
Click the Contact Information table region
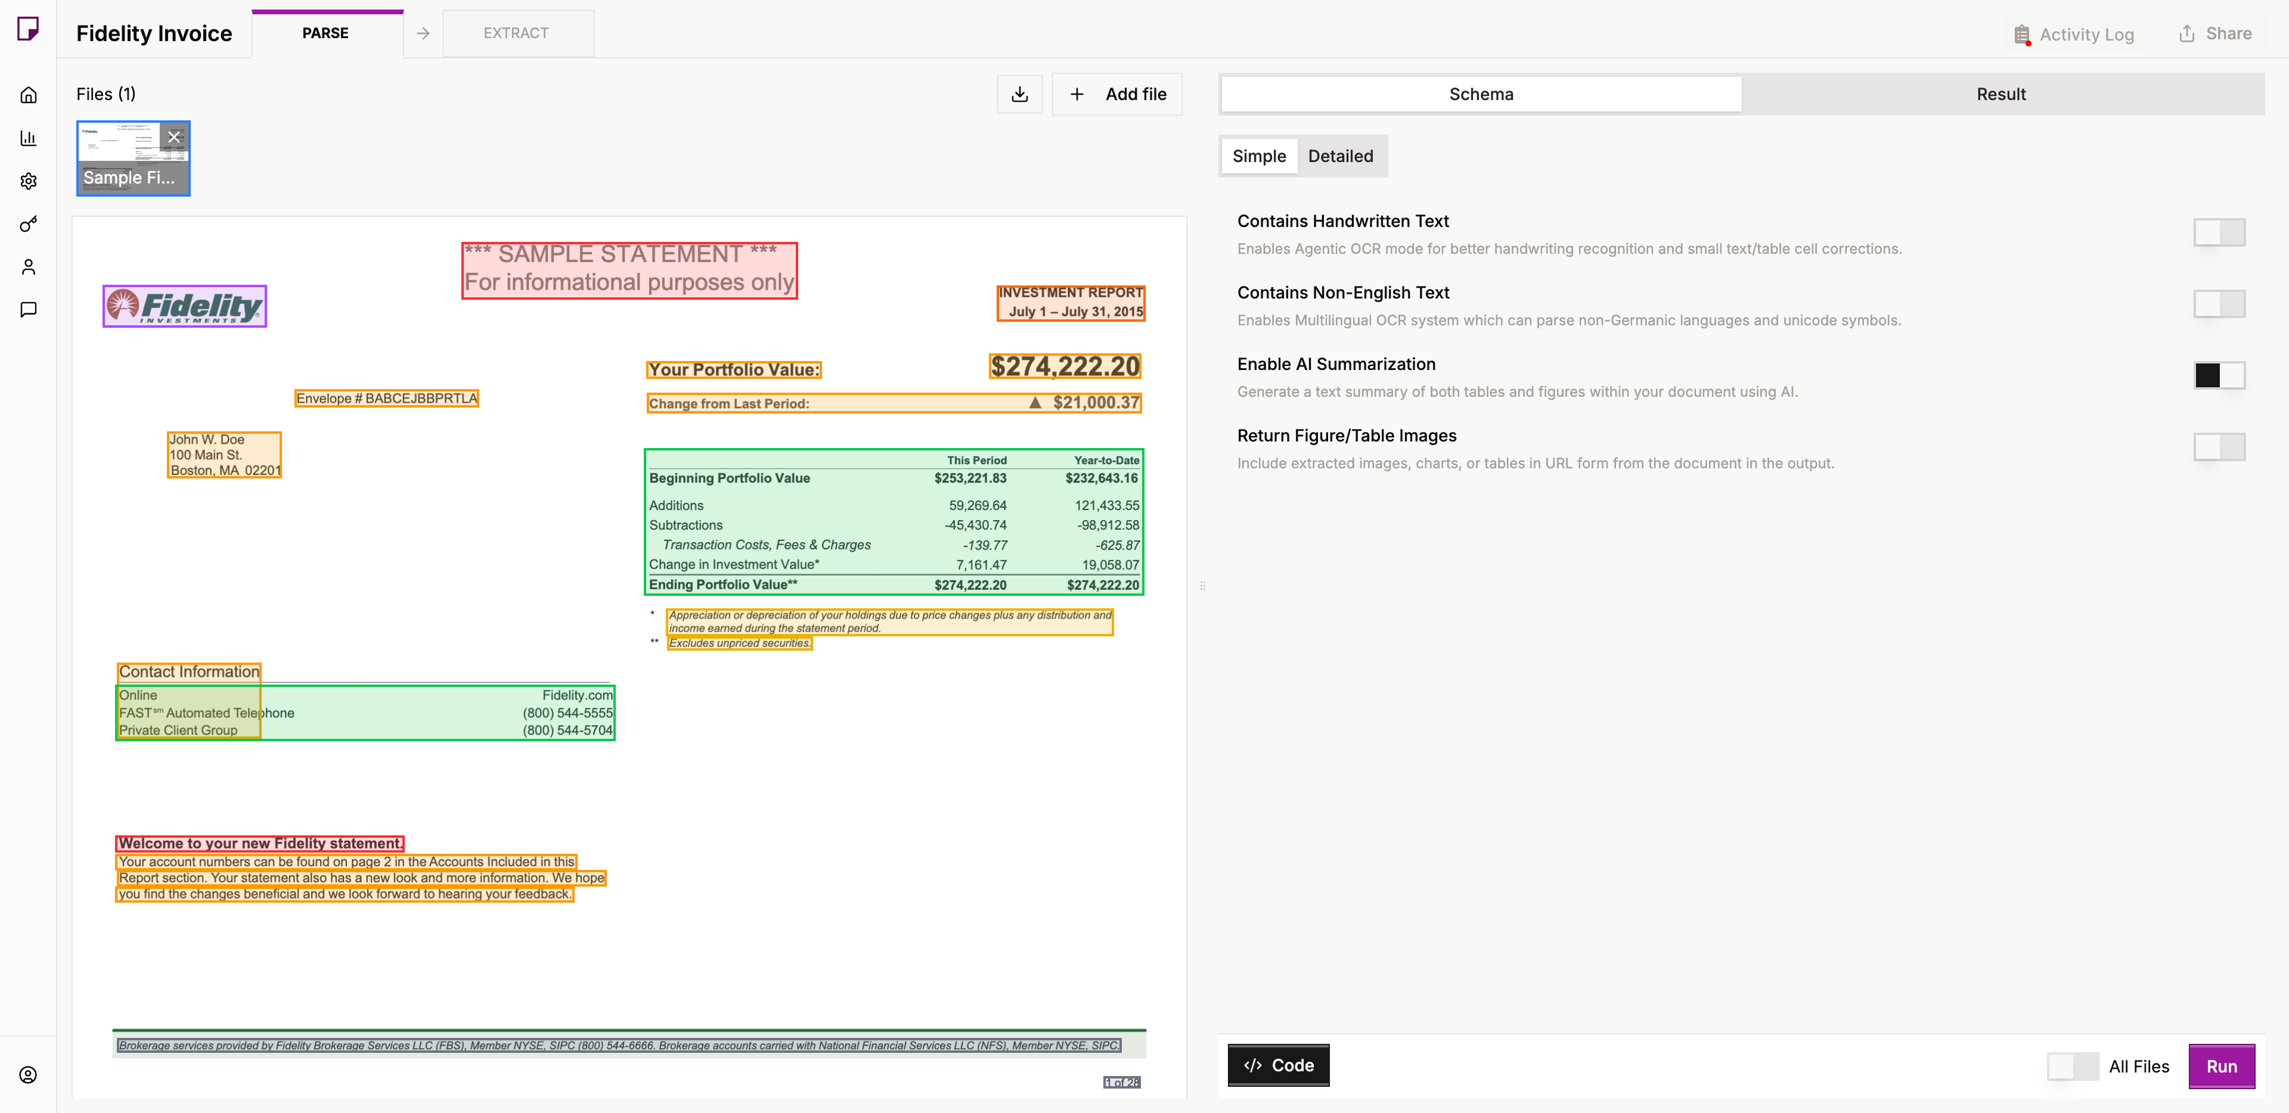pos(364,713)
